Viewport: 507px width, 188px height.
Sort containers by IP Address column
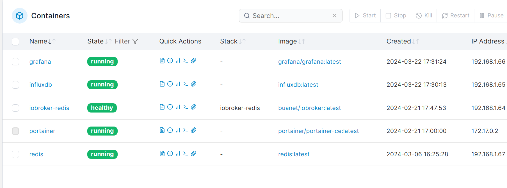pyautogui.click(x=489, y=41)
